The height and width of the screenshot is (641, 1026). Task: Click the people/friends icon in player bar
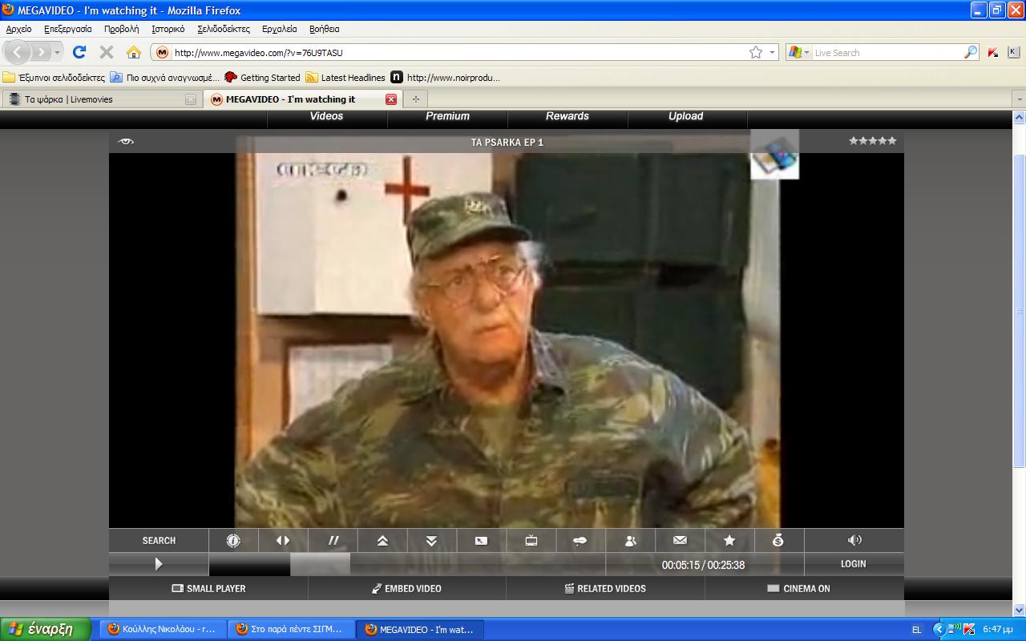630,541
